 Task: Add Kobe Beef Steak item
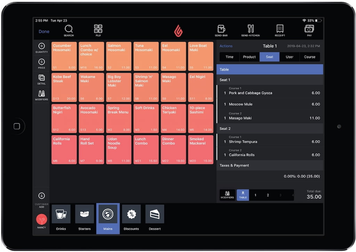point(64,87)
